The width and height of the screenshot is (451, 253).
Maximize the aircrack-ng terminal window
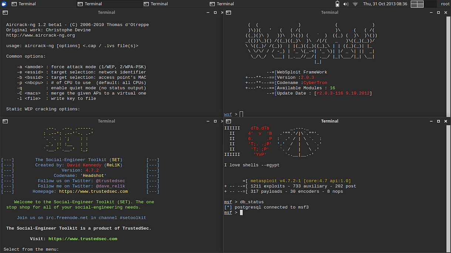coord(215,13)
